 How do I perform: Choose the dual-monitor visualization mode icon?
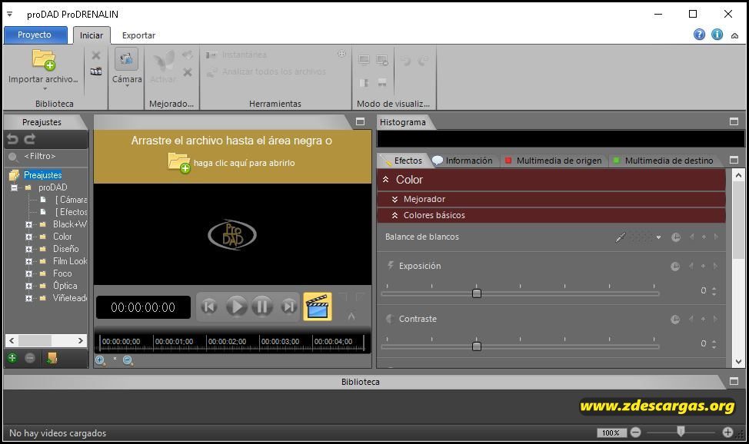tap(382, 60)
